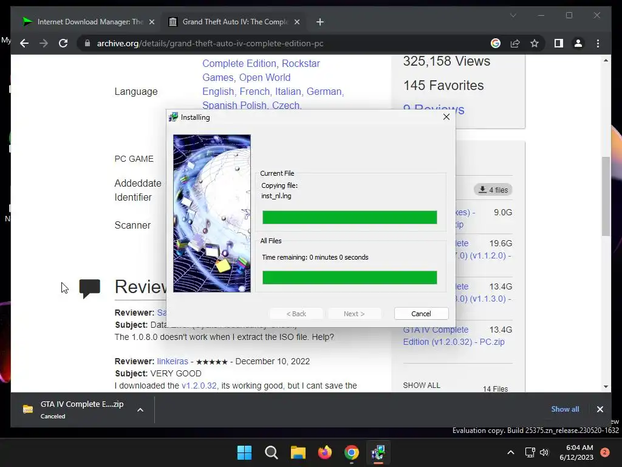Open File Explorer from taskbar
The height and width of the screenshot is (467, 622).
click(x=298, y=452)
